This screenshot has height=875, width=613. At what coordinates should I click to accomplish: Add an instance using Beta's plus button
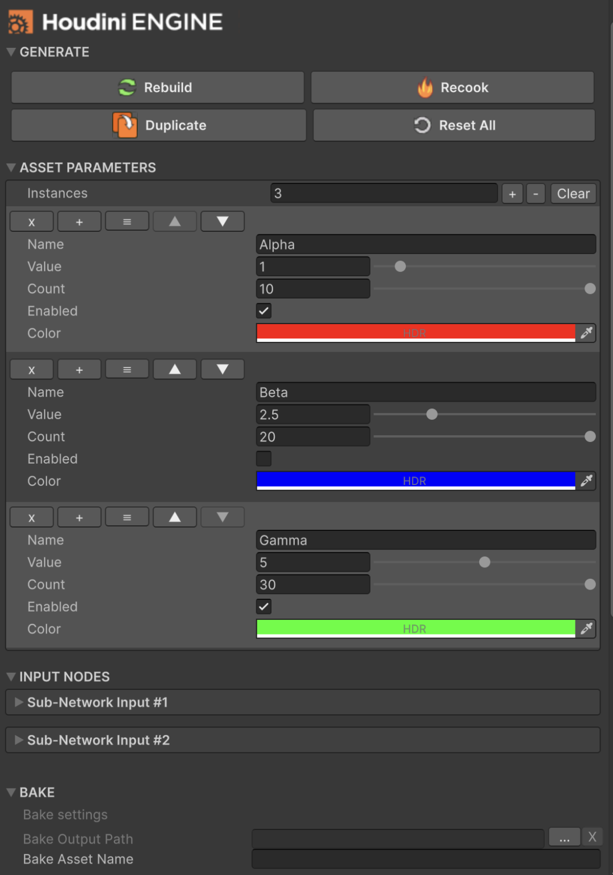coord(80,370)
